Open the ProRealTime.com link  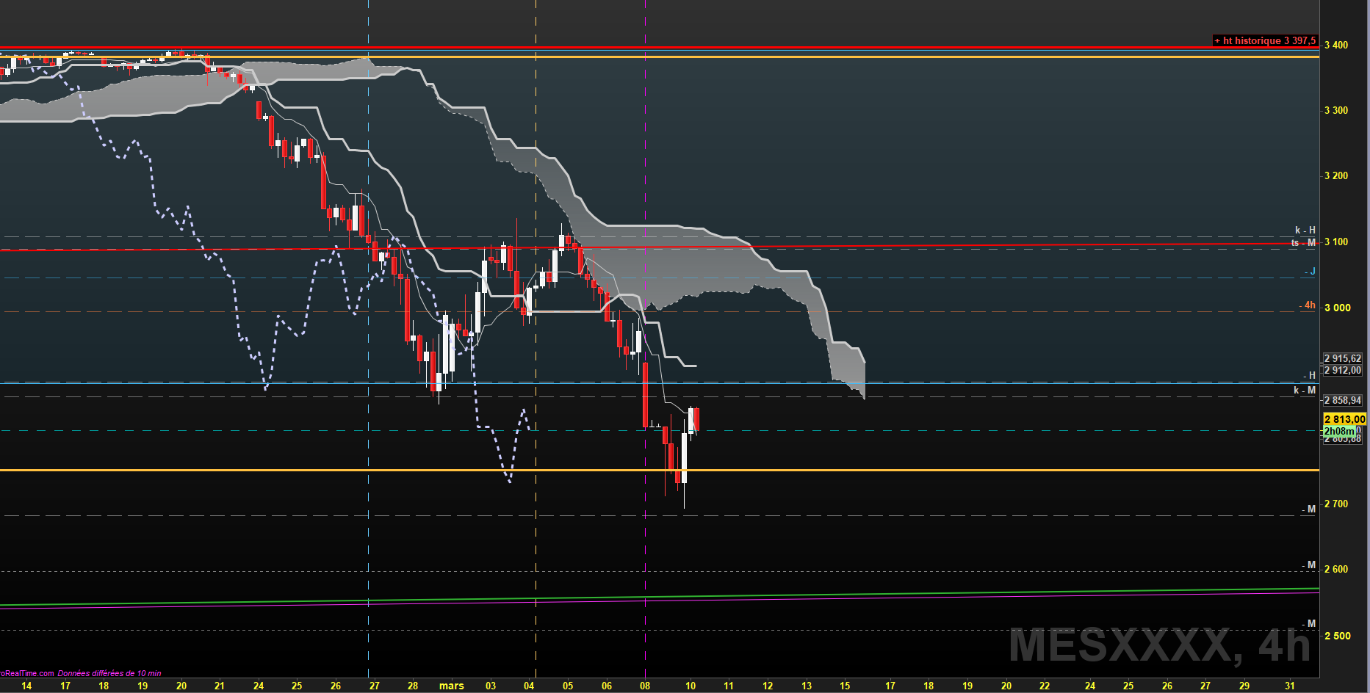point(27,673)
